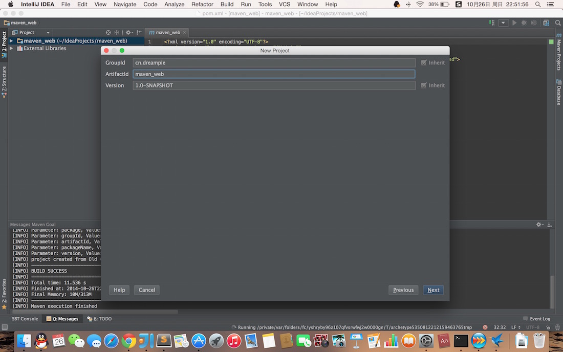Click the tool windows toggle icon in status bar corner
563x352 pixels.
tap(4, 327)
